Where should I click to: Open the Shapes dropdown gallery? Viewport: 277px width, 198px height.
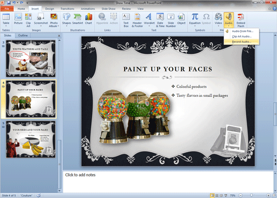click(x=67, y=20)
